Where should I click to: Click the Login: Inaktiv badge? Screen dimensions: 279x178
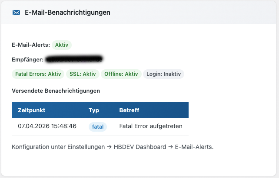point(163,74)
